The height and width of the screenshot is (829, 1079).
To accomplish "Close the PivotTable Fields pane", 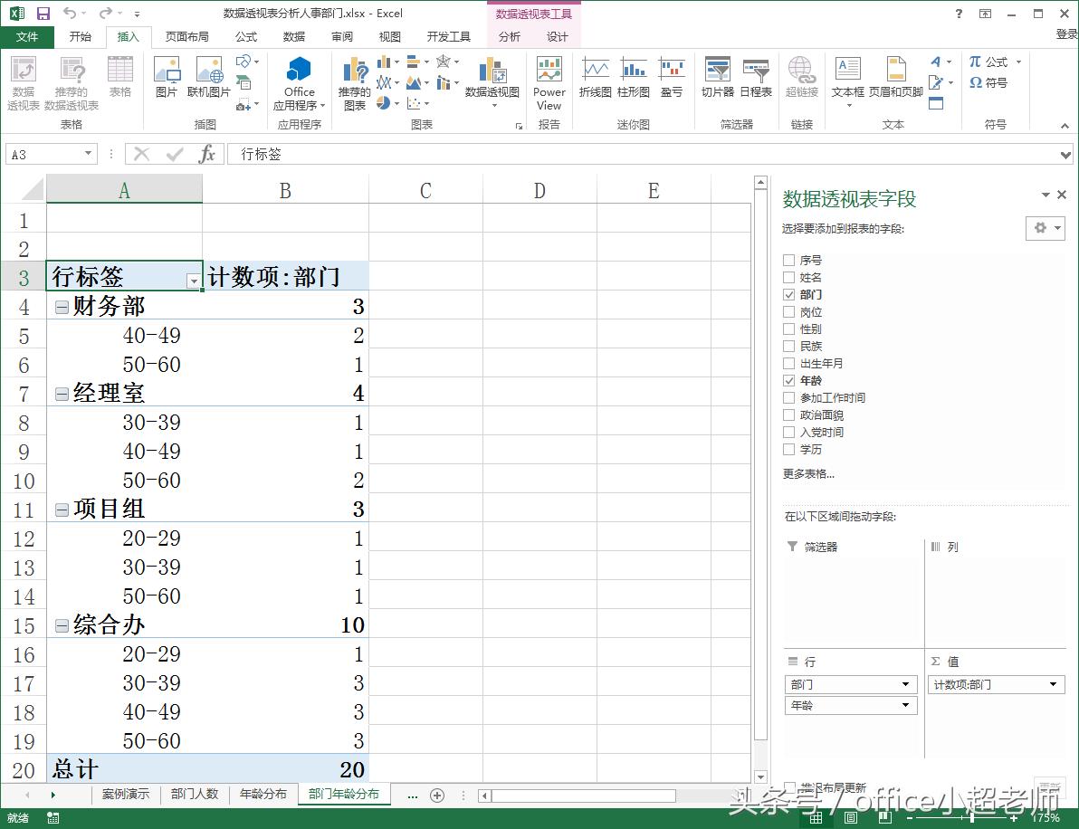I will [1062, 194].
